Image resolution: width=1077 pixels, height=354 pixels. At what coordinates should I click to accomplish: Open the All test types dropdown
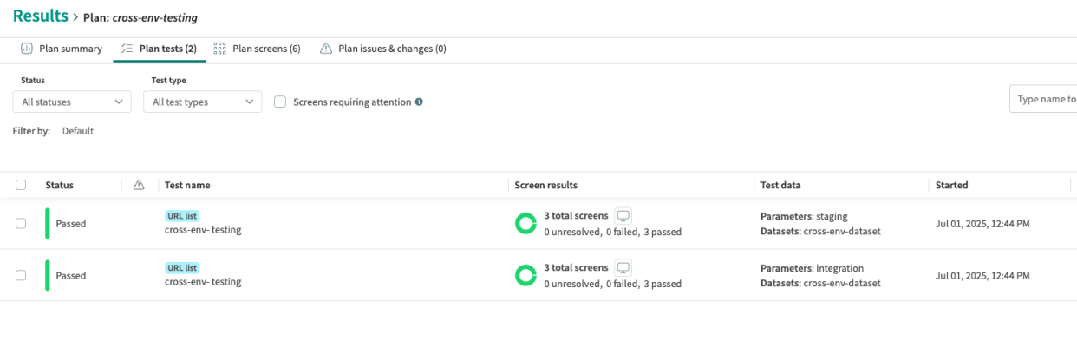tap(202, 102)
